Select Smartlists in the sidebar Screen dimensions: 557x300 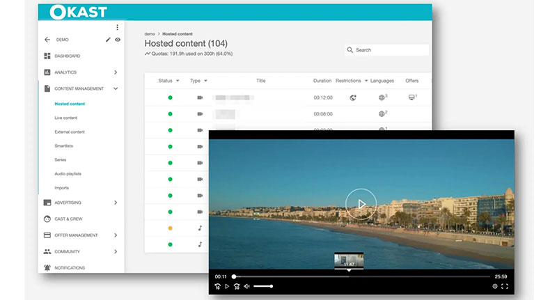coord(63,146)
